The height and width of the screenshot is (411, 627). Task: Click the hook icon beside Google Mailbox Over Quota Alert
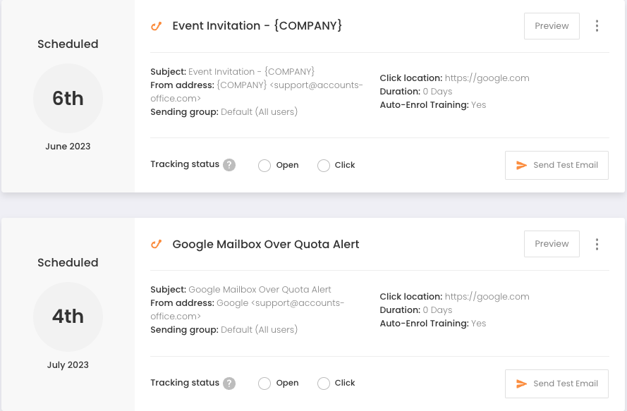point(156,244)
